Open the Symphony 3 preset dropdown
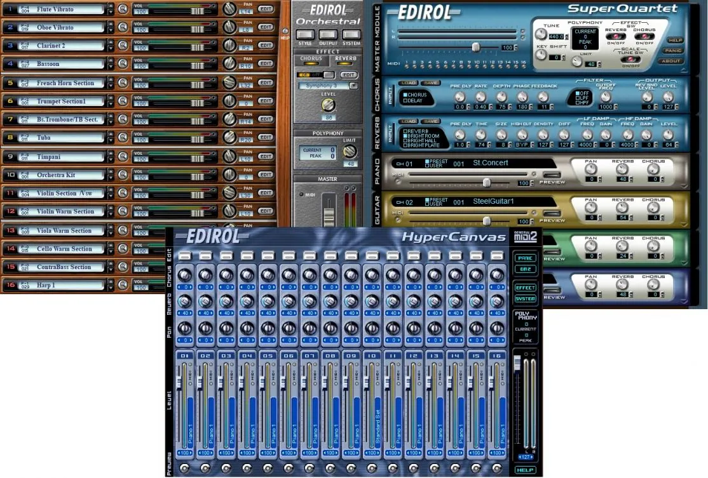 (353, 84)
